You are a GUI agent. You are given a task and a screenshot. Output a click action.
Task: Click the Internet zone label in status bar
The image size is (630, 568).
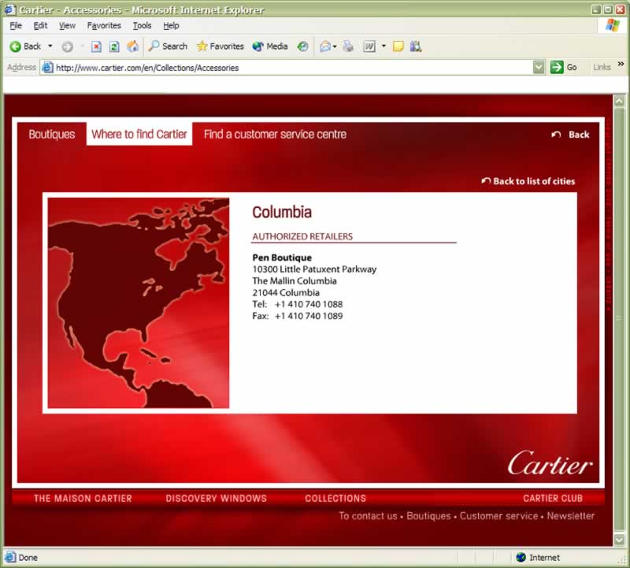tap(544, 558)
